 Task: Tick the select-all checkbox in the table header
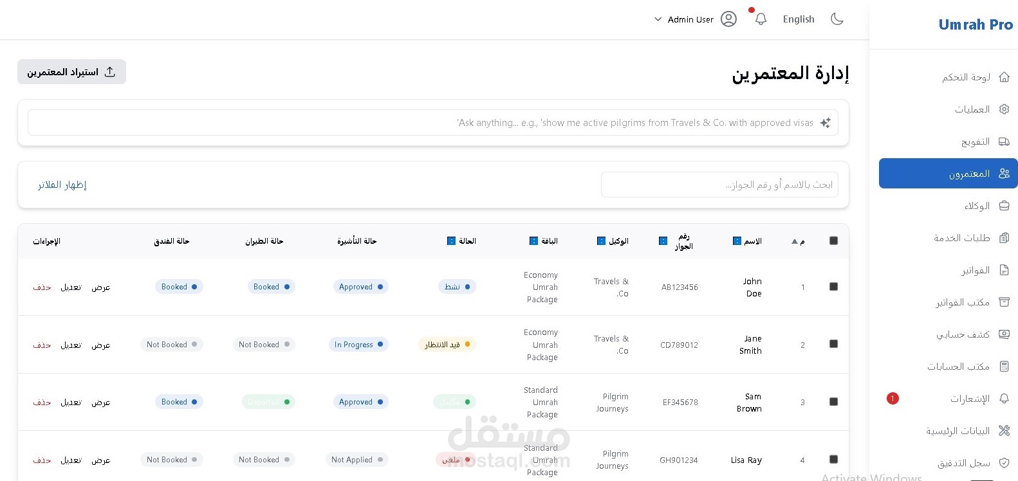coord(833,240)
